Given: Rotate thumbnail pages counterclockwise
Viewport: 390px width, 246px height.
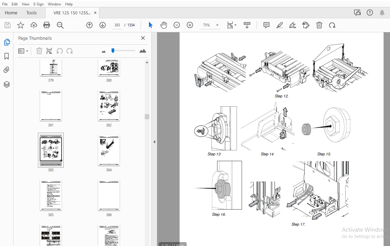Looking at the screenshot, I should pyautogui.click(x=60, y=51).
